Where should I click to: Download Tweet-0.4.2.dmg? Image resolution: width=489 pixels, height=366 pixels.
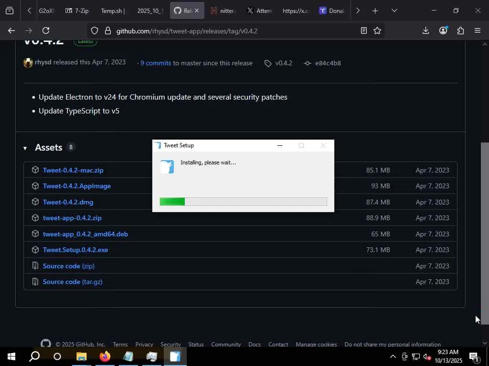[x=68, y=202]
